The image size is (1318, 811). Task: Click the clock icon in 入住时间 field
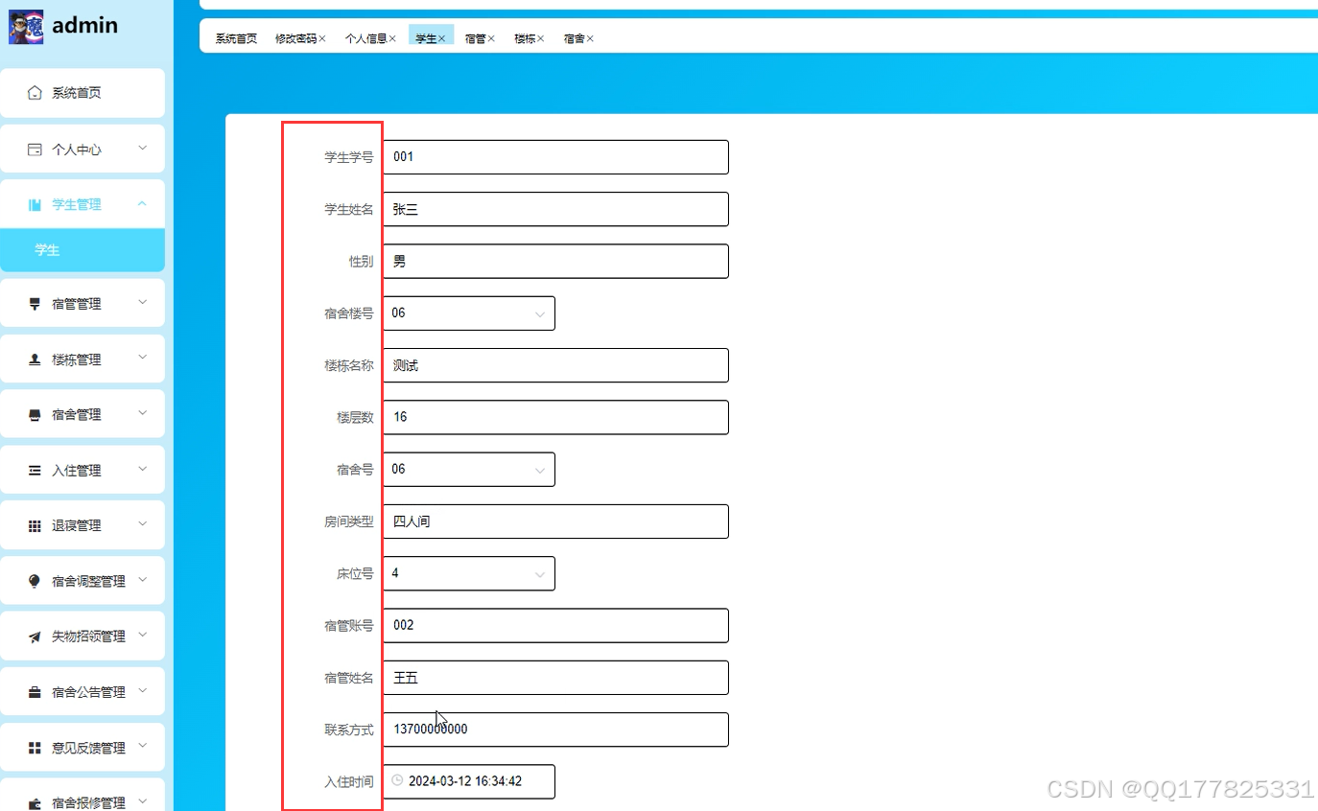point(397,781)
